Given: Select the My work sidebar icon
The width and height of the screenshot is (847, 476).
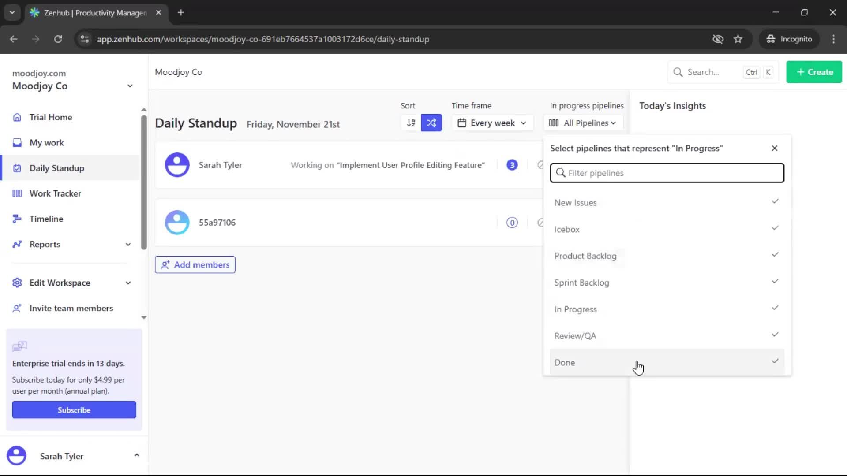Looking at the screenshot, I should (x=17, y=142).
